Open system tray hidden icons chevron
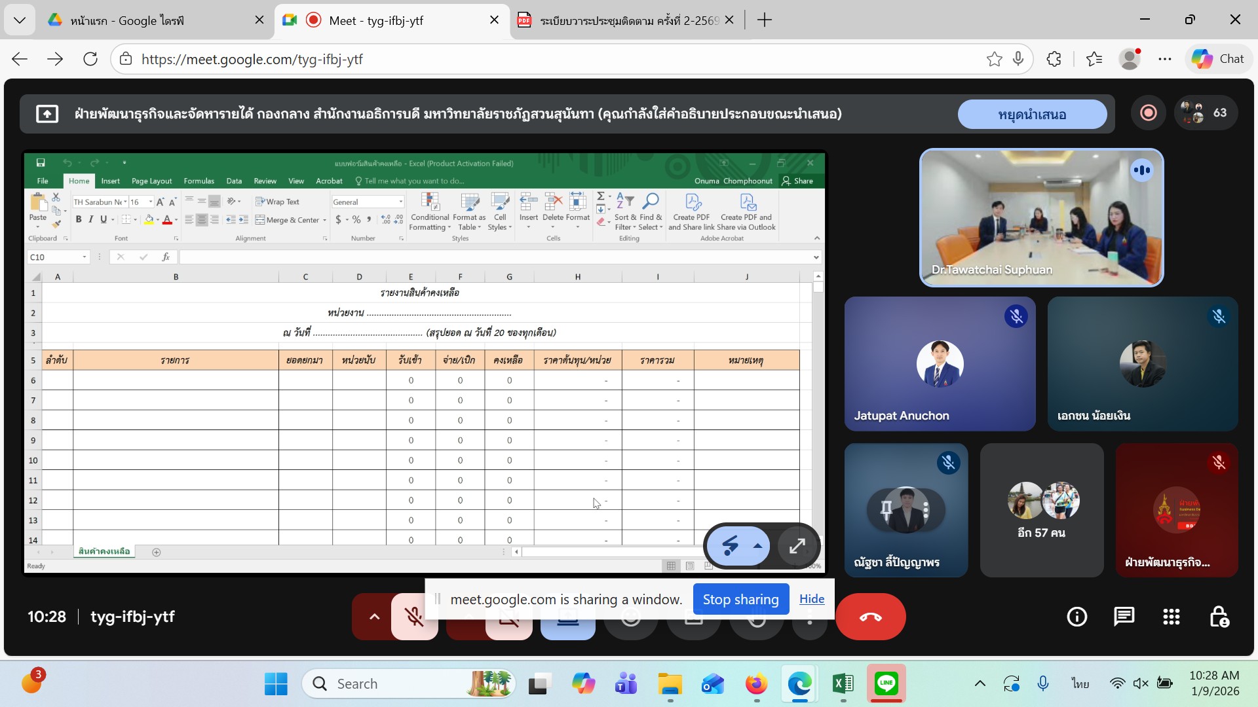Viewport: 1258px width, 707px height. coord(980,683)
